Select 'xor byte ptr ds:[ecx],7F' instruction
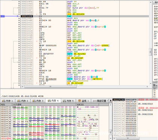Screen dimensions: 158x140 (x=83, y=8)
